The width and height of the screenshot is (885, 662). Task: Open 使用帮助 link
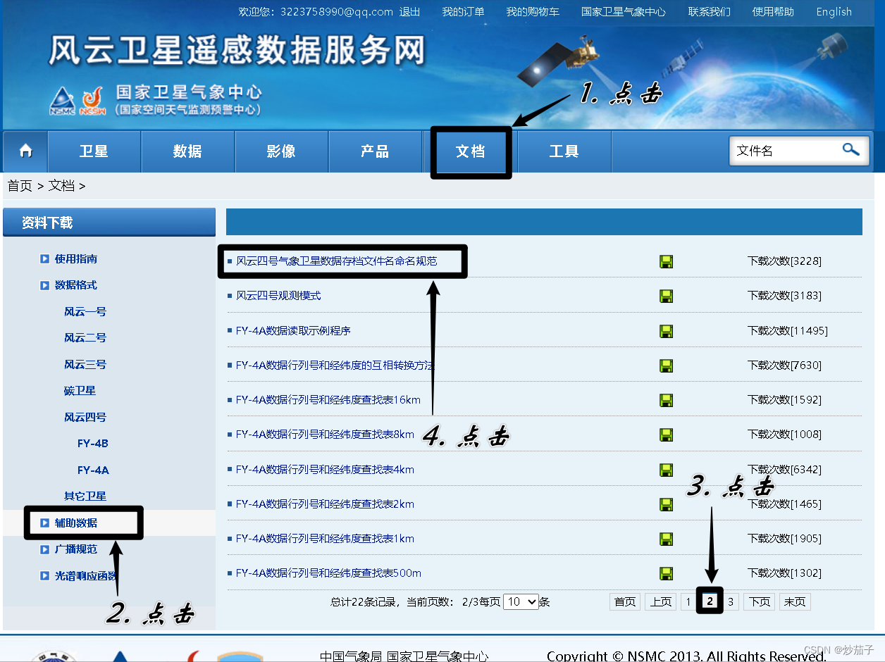tap(773, 11)
